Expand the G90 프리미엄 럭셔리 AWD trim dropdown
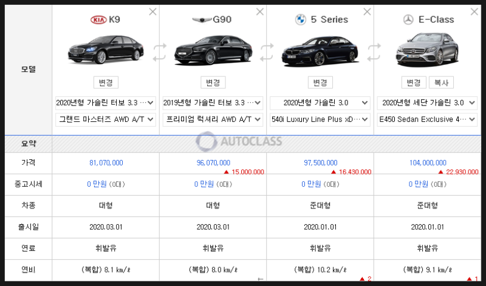The image size is (486, 286). 213,119
